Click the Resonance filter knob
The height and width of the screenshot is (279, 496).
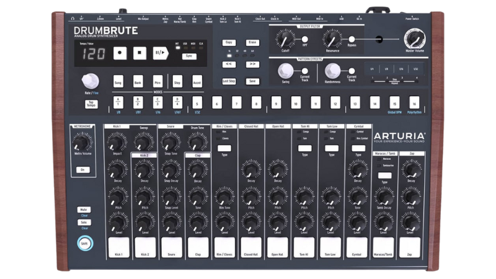click(x=332, y=38)
